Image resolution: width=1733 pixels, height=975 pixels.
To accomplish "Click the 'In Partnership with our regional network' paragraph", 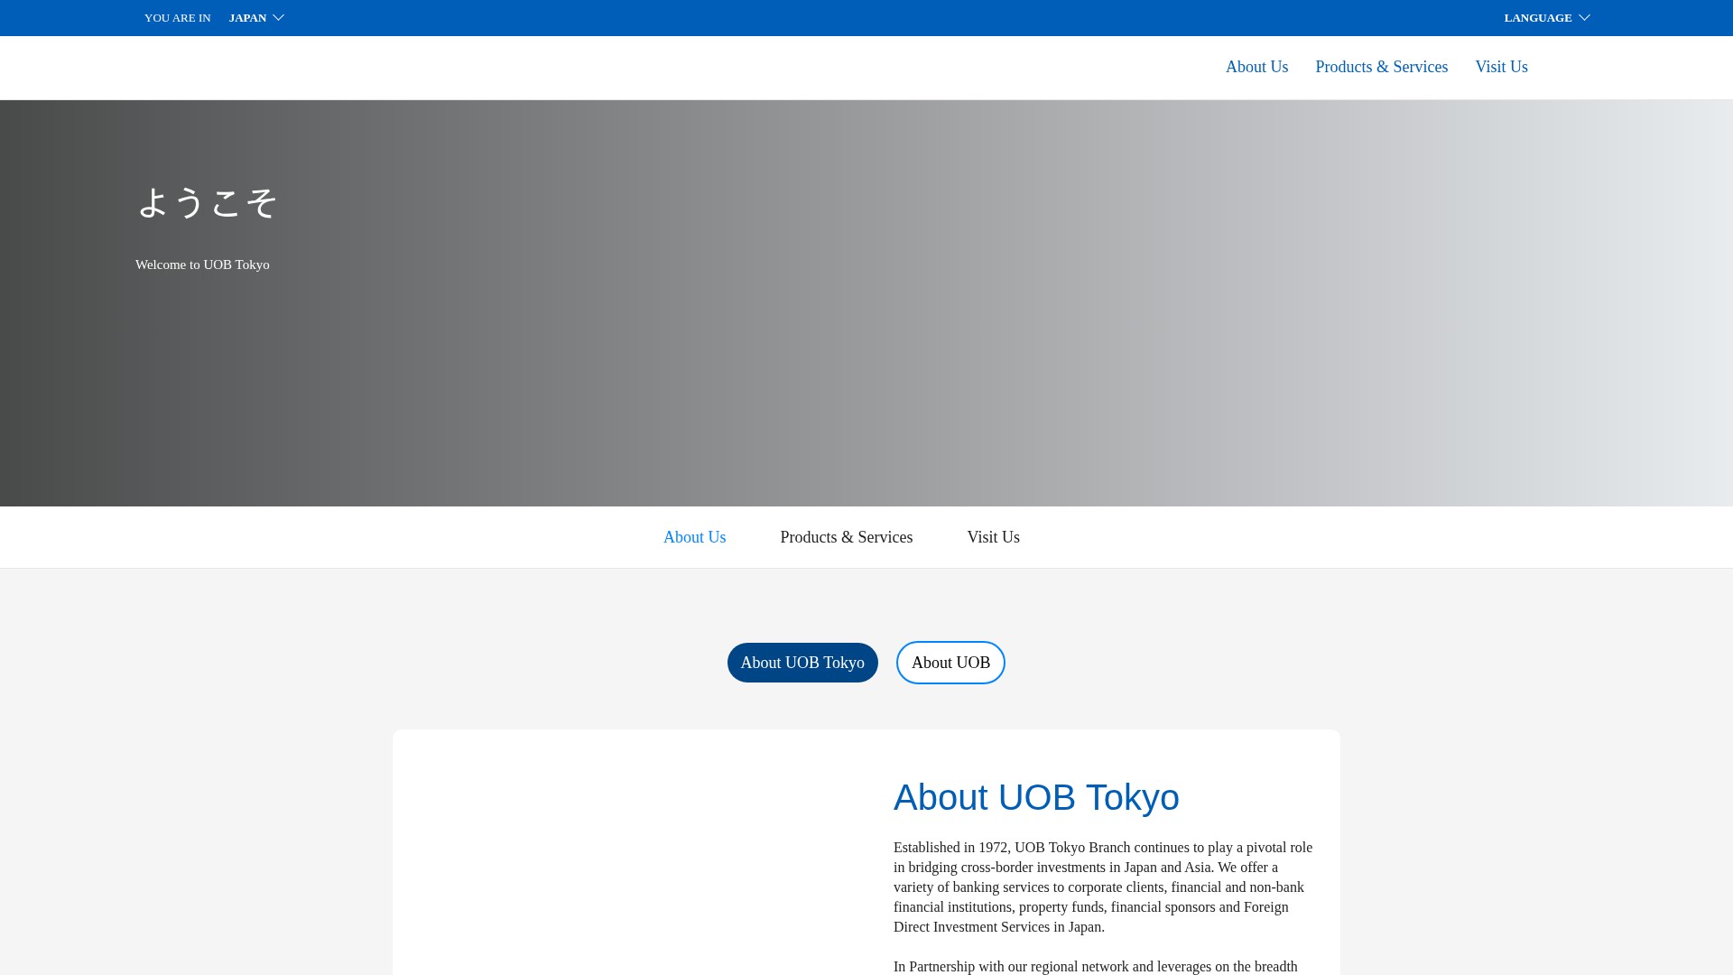I will [1096, 966].
